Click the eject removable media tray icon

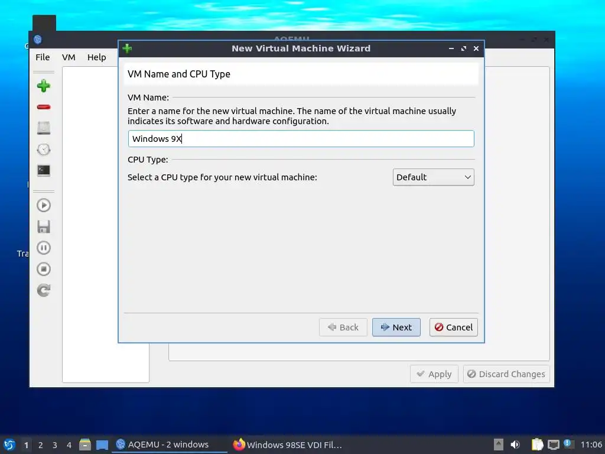(499, 445)
